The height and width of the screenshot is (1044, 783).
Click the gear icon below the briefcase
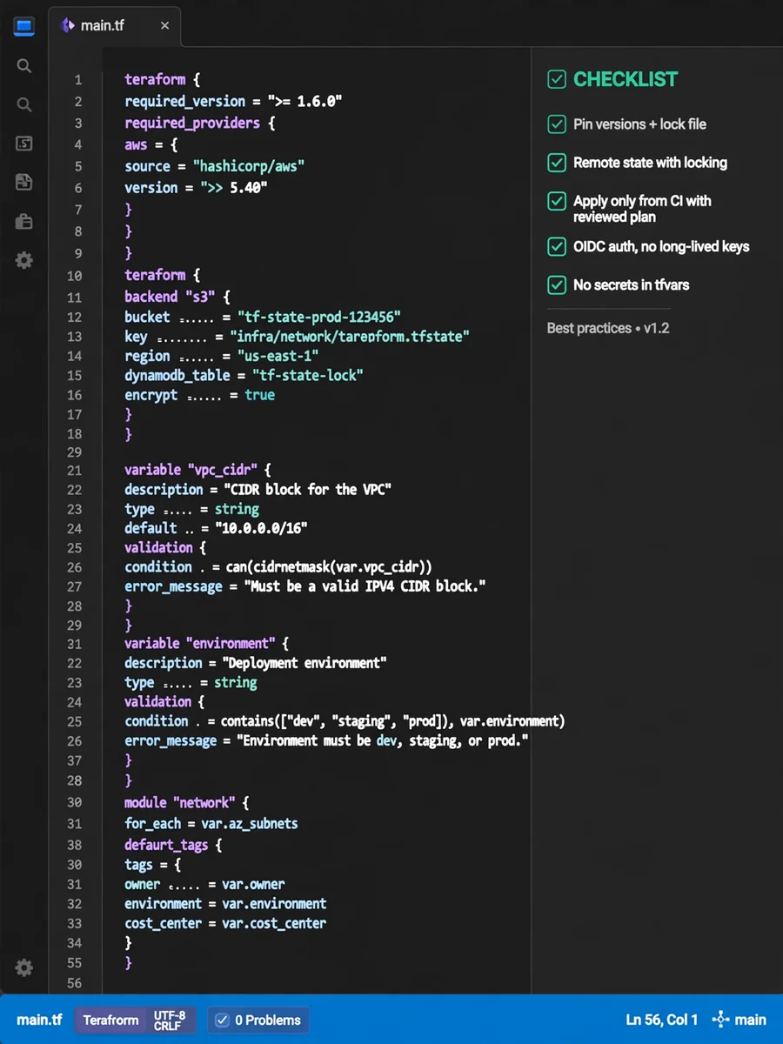pos(24,259)
